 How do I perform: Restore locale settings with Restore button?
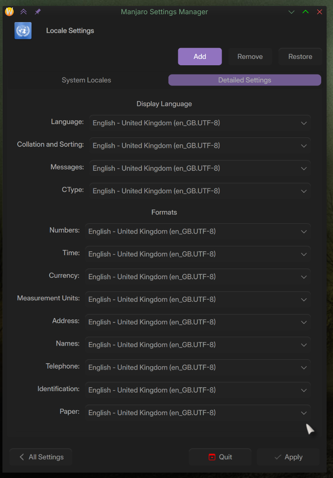[300, 56]
